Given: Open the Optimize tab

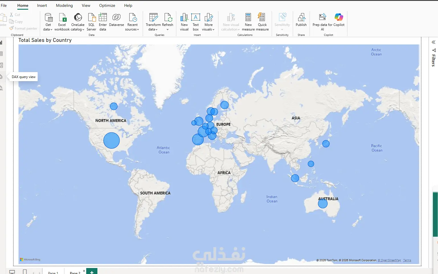Looking at the screenshot, I should pos(107,5).
